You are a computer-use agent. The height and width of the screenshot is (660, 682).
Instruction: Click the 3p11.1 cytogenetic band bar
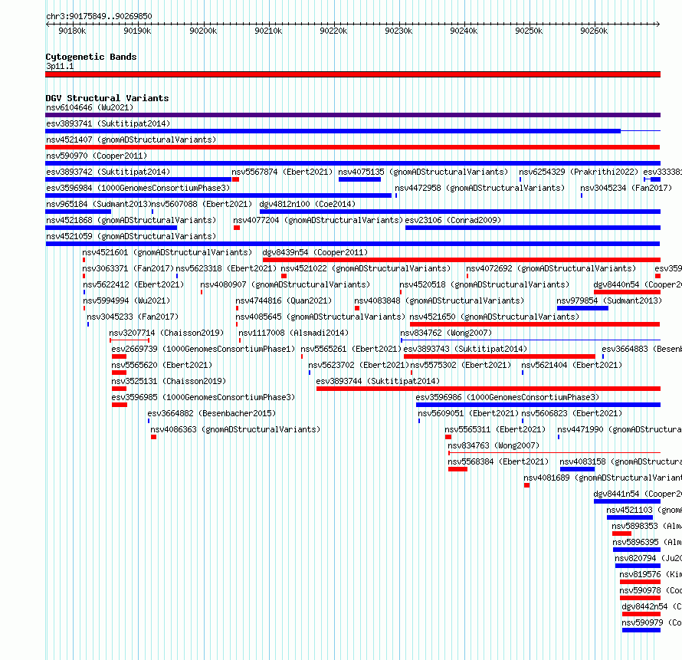(352, 74)
